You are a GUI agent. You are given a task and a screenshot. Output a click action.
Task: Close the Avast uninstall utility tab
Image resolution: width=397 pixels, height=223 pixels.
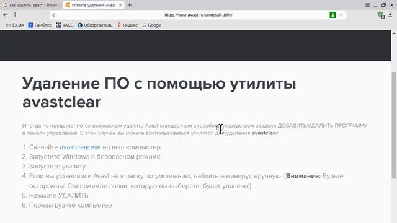(x=120, y=5)
